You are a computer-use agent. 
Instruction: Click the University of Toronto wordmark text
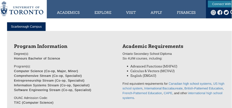pyautogui.click(x=26, y=10)
